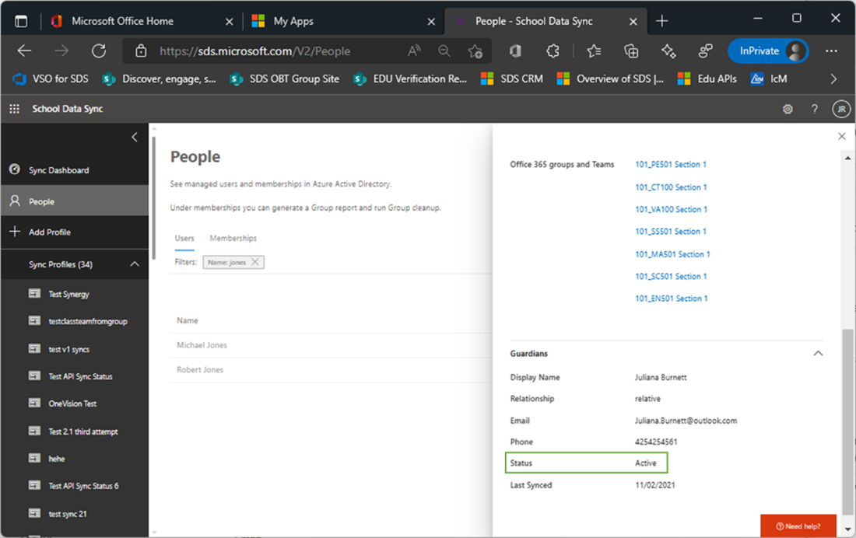This screenshot has height=538, width=856.
Task: Click the Add Profile plus icon
Action: click(x=15, y=232)
